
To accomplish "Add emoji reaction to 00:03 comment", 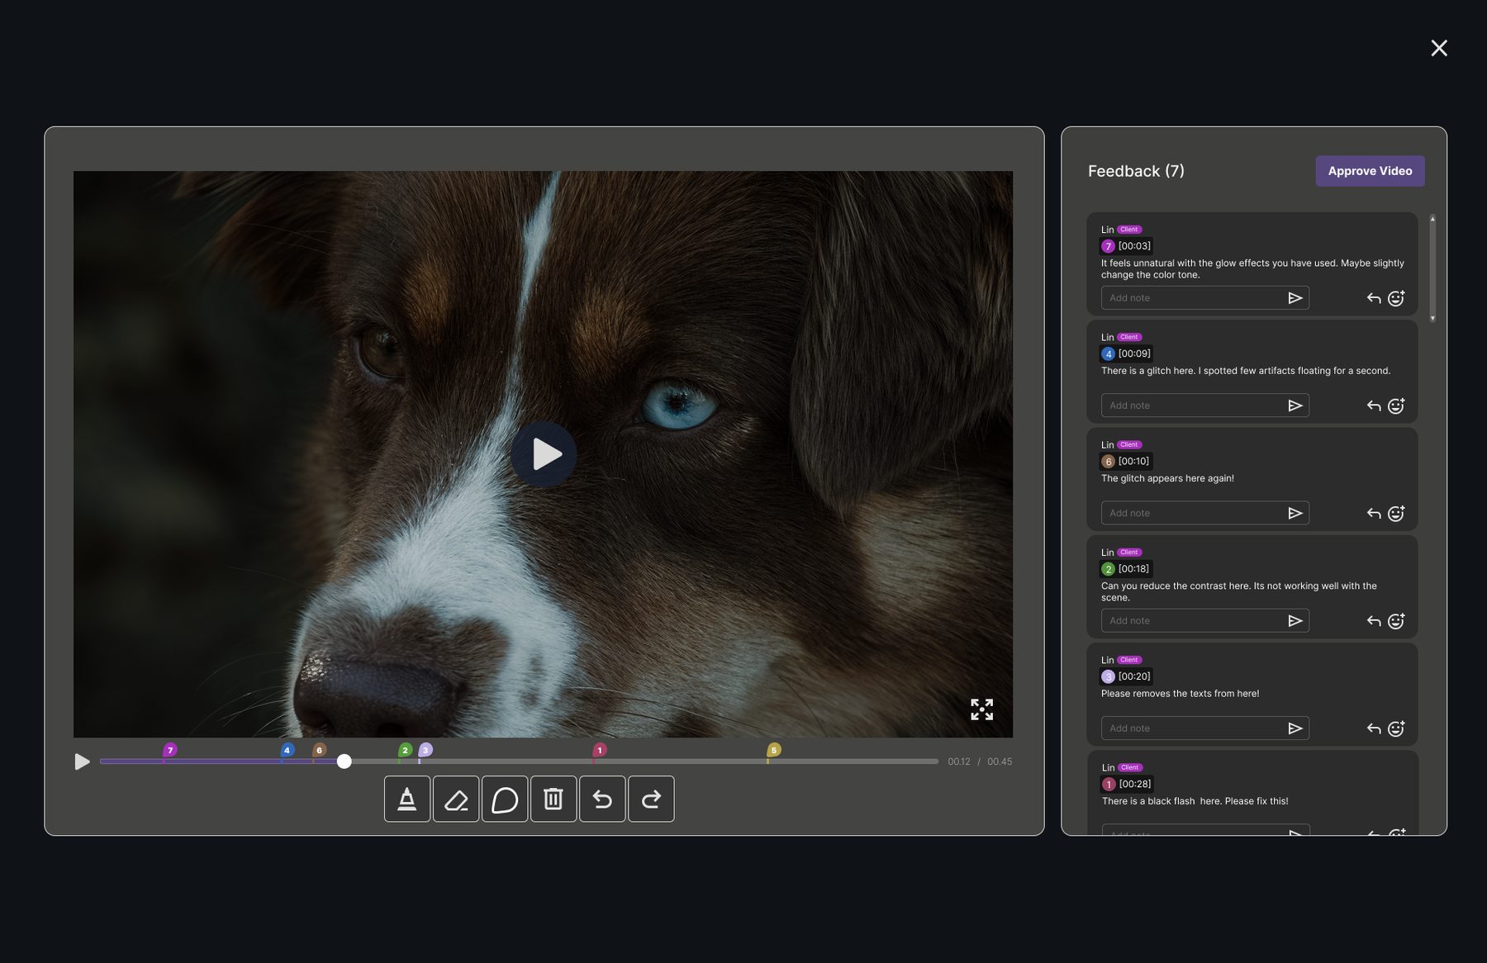I will (1396, 298).
